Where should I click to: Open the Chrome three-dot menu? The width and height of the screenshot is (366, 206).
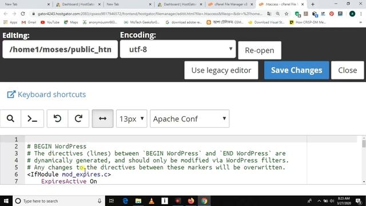361,14
